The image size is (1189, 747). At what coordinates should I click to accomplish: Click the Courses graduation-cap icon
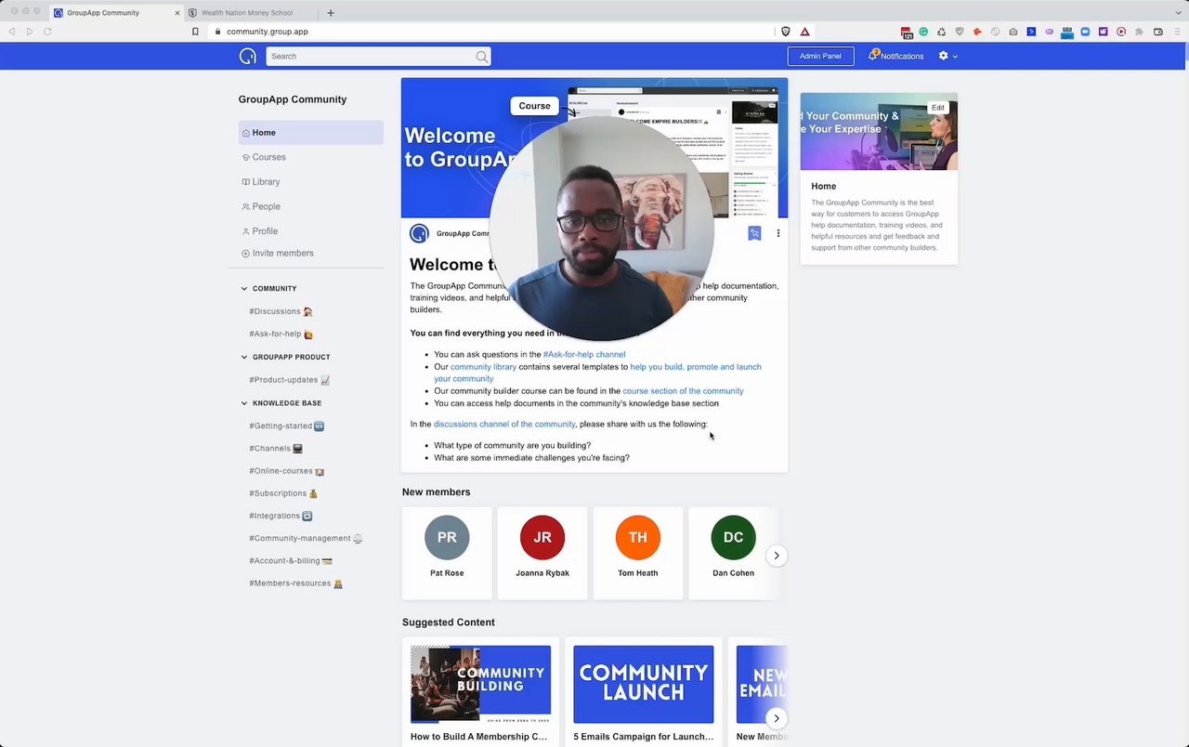[x=245, y=157]
